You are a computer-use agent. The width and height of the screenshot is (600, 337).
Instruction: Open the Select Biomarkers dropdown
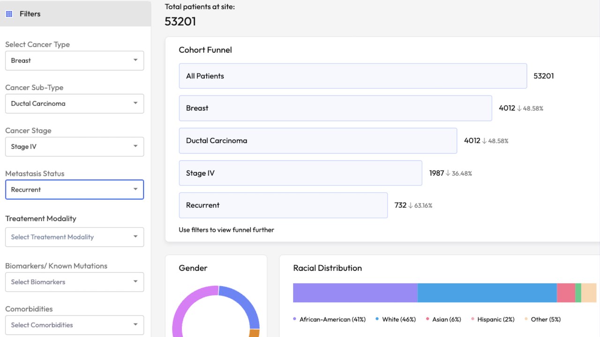(x=74, y=282)
